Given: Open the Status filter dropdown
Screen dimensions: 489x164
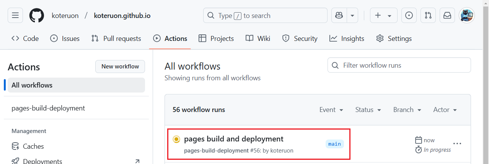Looking at the screenshot, I should [x=368, y=110].
